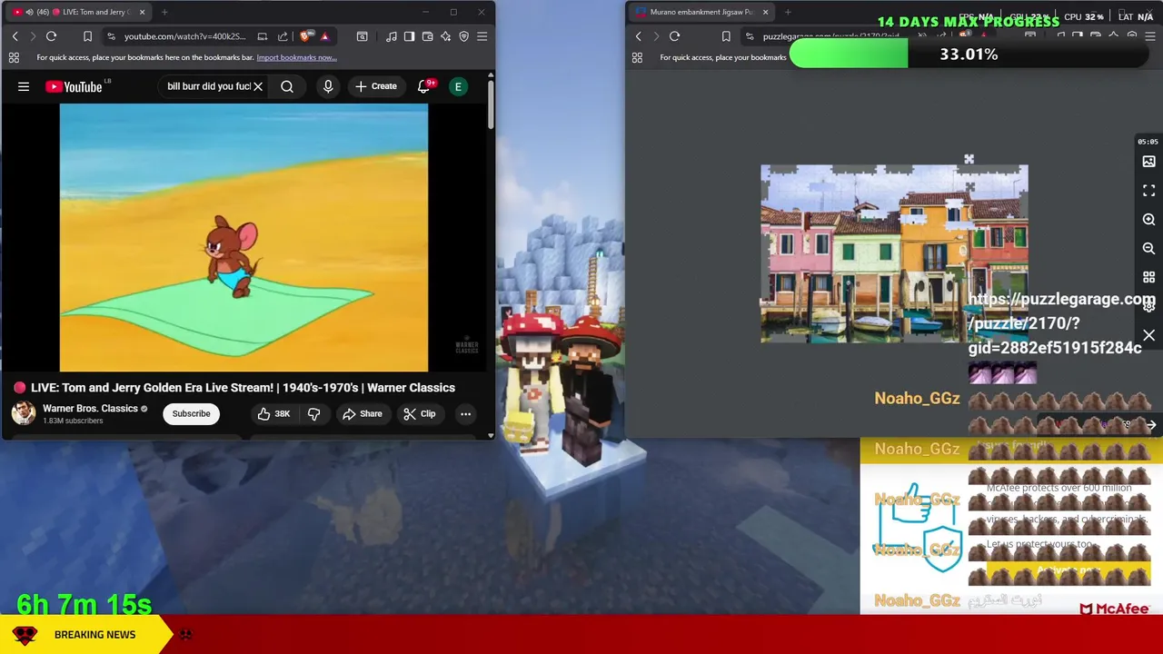Clip the live stream

(x=420, y=413)
